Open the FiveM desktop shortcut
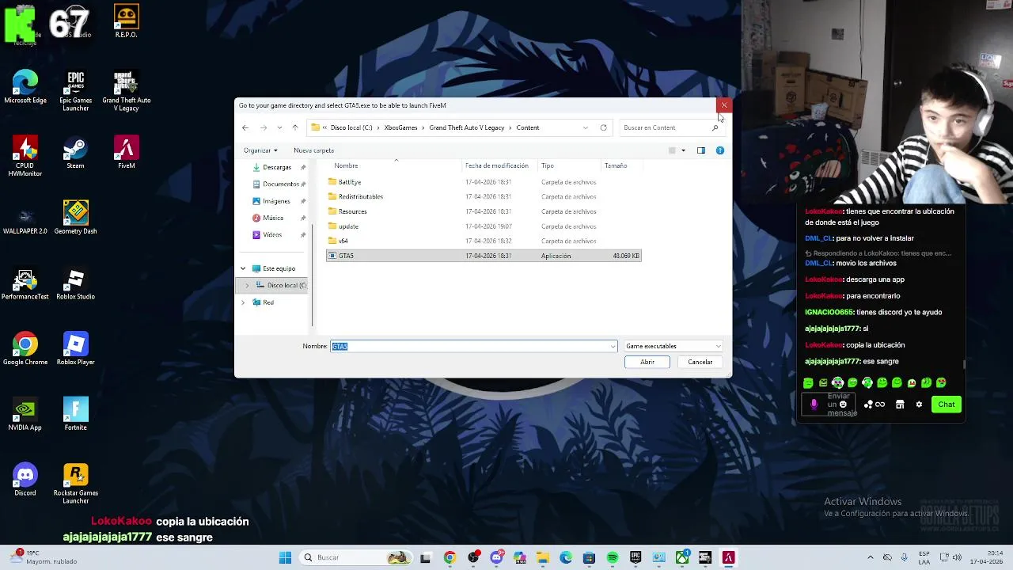This screenshot has height=570, width=1013. 126,153
